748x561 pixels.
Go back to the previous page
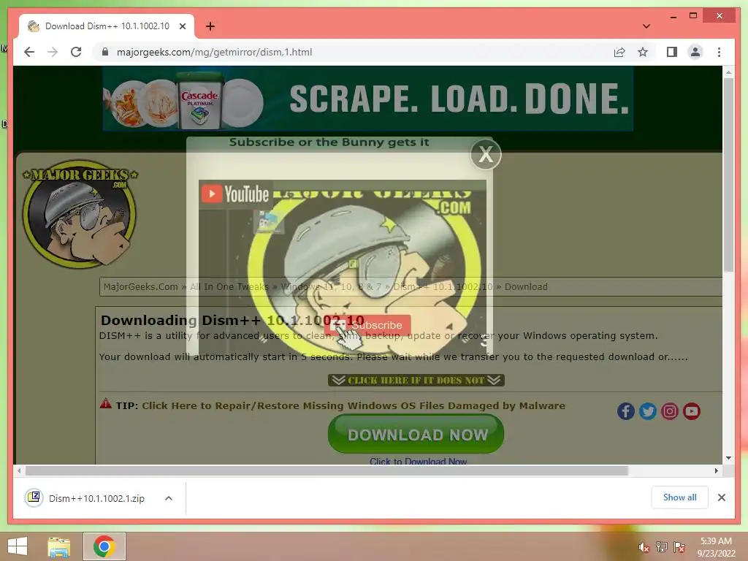[29, 52]
